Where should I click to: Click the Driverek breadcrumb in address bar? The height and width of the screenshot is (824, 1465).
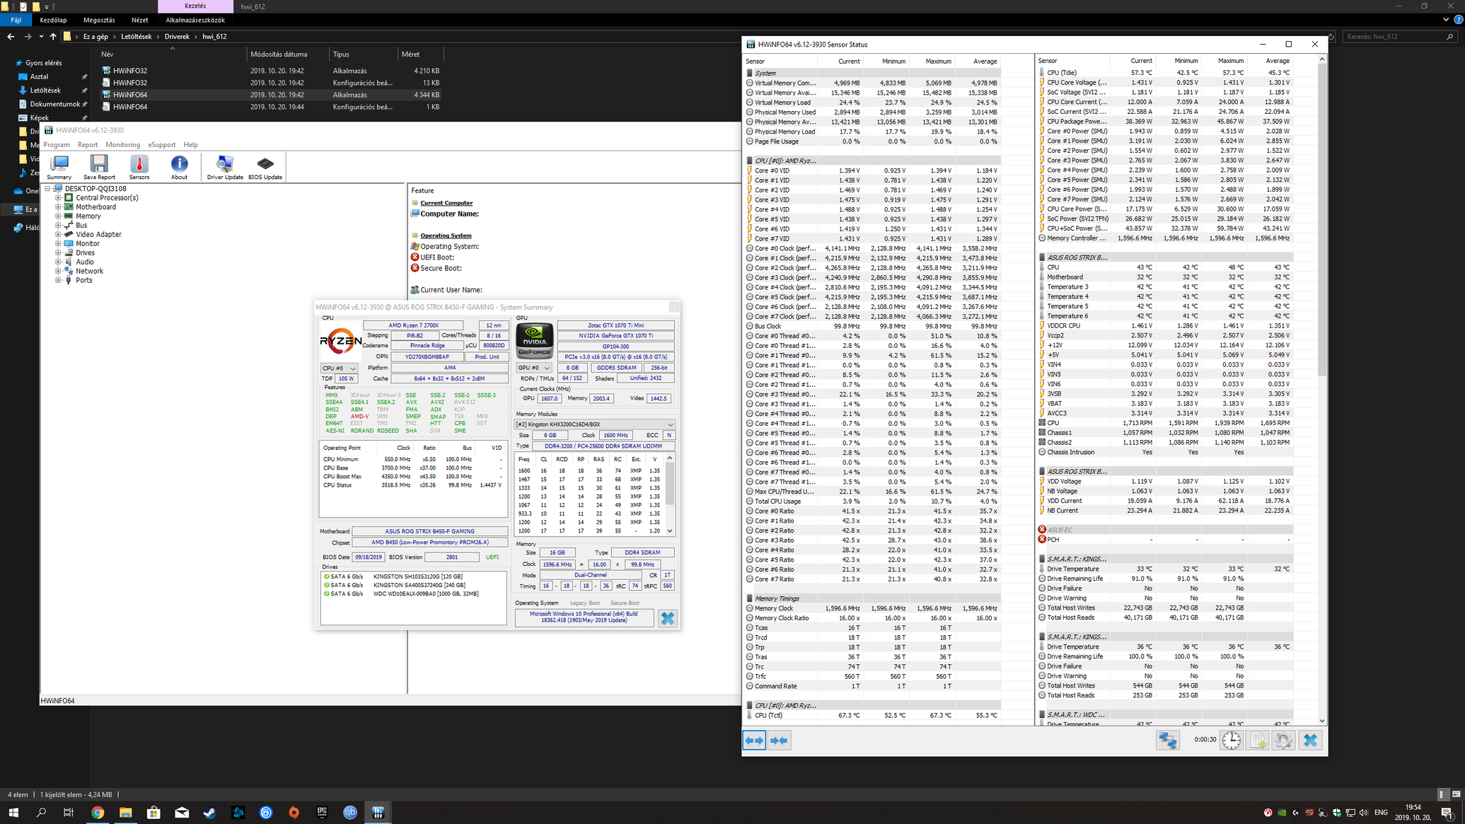coord(177,36)
